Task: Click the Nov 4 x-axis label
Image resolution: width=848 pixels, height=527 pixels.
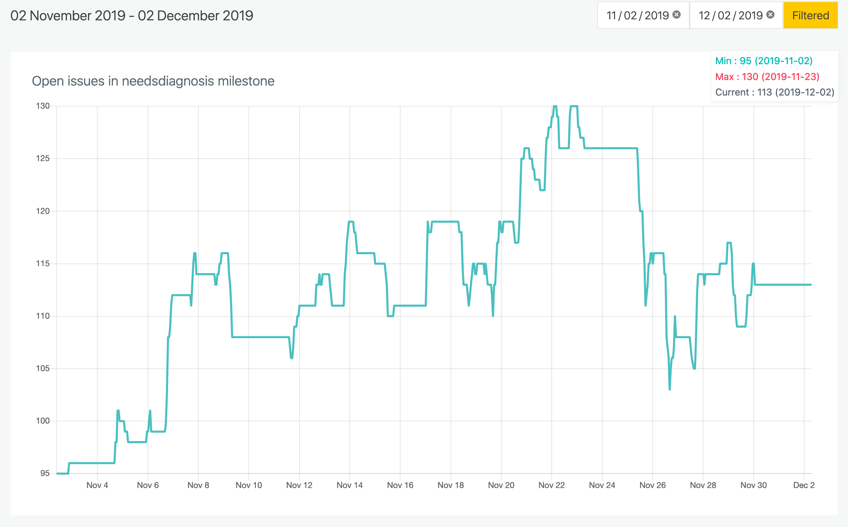Action: 97,485
